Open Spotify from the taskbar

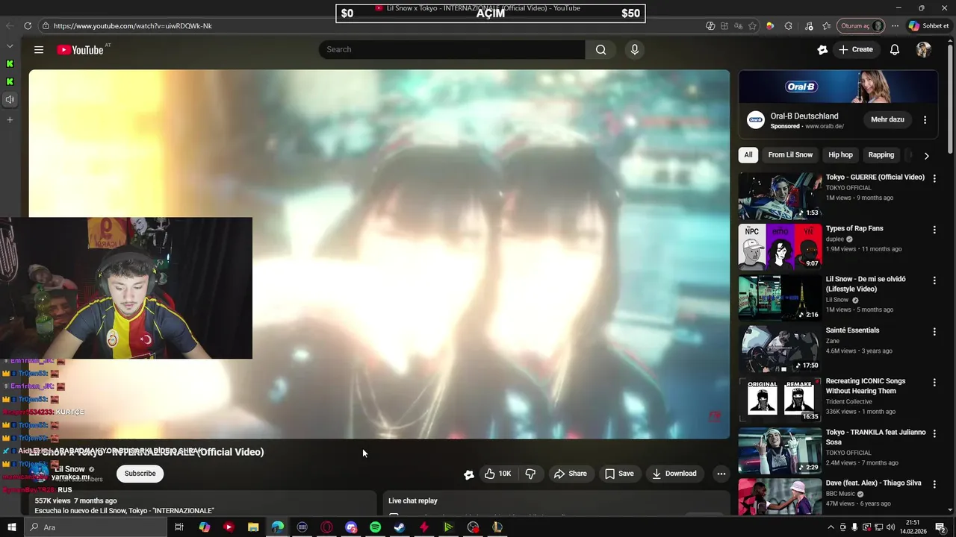(x=375, y=527)
